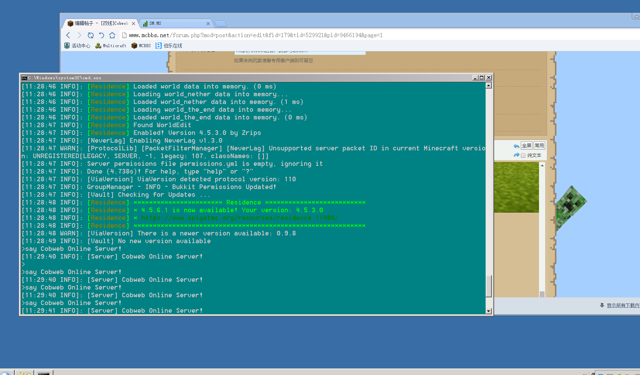Open the 伯乐在线 bookmark
This screenshot has height=375, width=640.
(169, 46)
